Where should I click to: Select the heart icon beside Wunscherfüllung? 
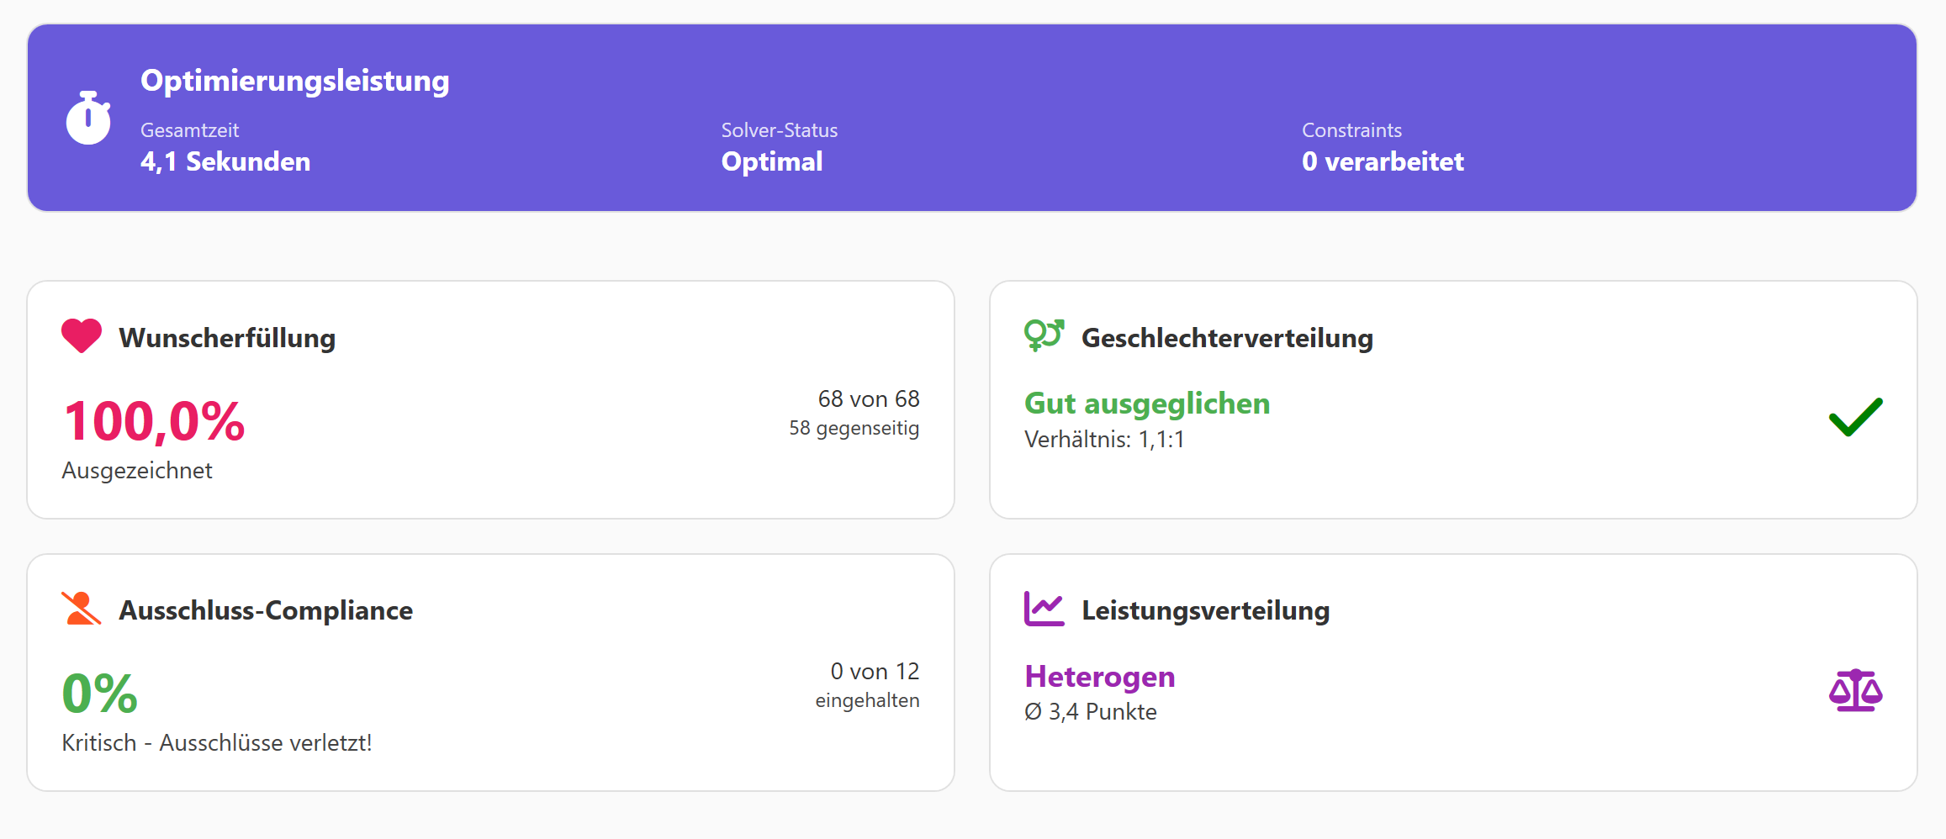[81, 337]
